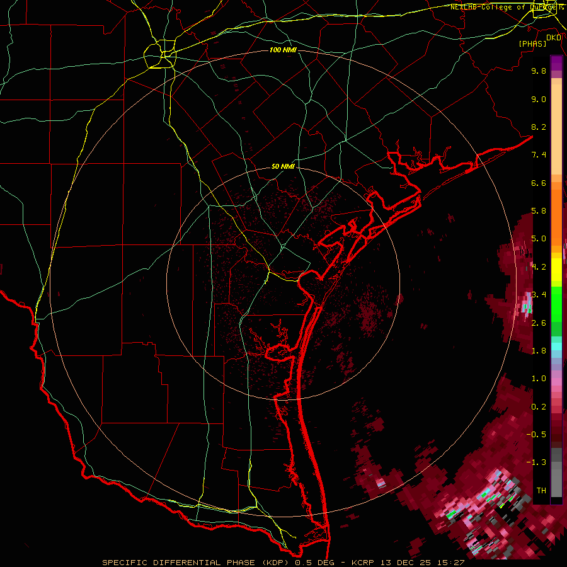The image size is (567, 567).
Task: Click the 9.8 value on the scale
Action: (x=539, y=71)
